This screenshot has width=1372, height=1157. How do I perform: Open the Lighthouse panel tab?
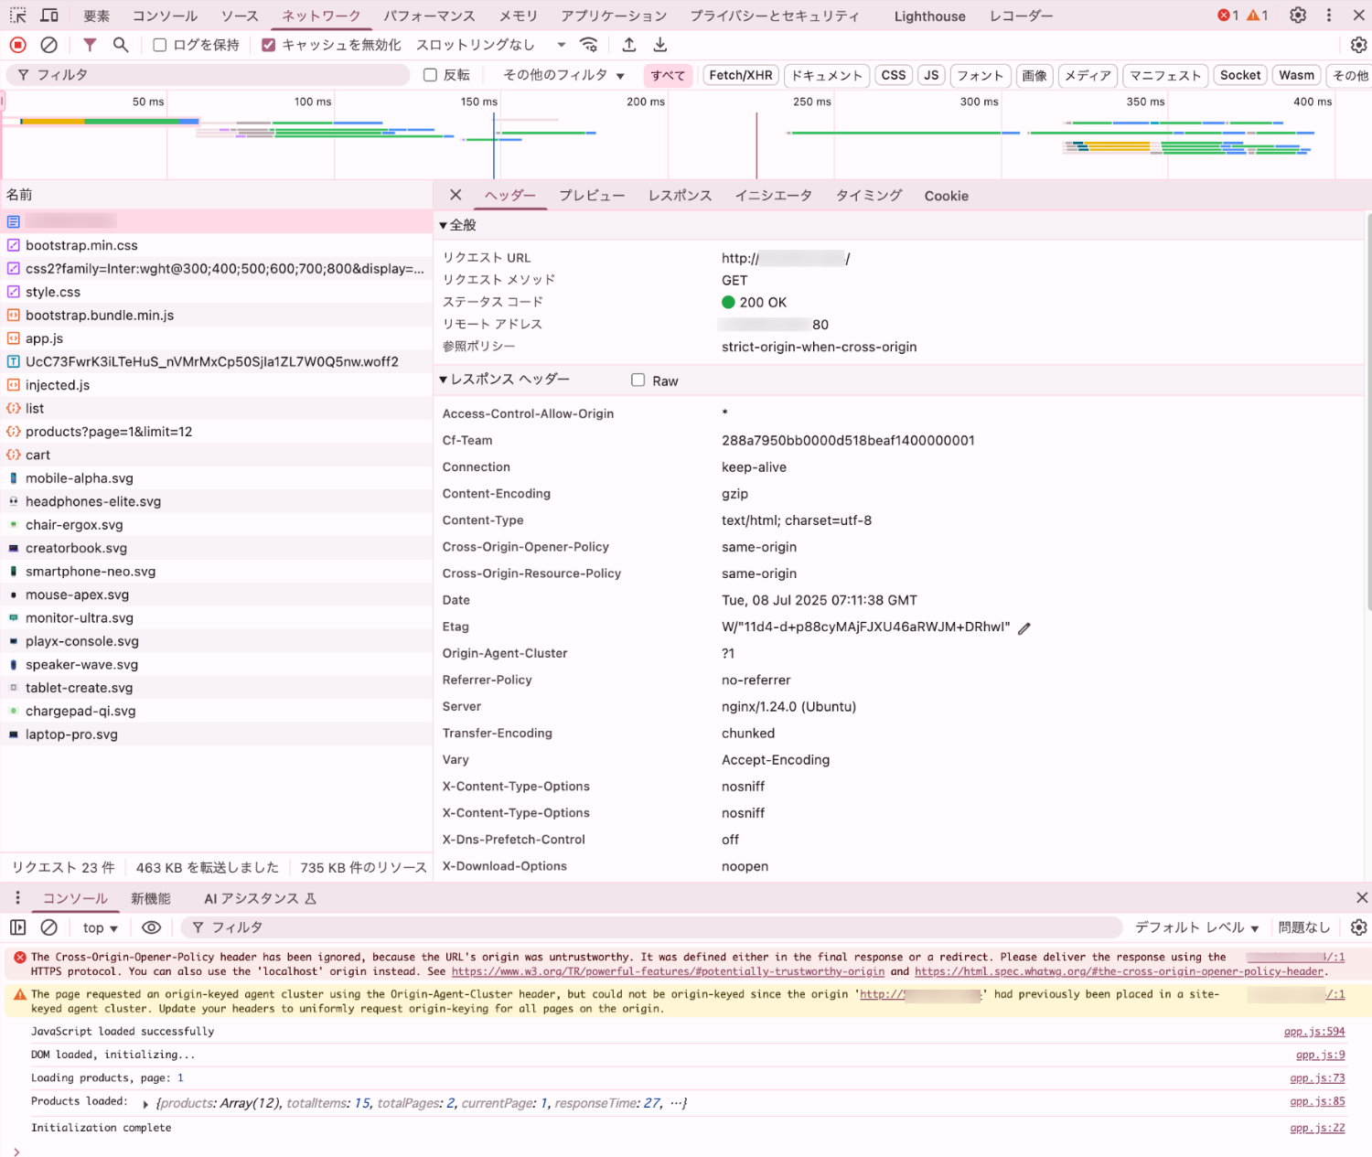pos(929,16)
